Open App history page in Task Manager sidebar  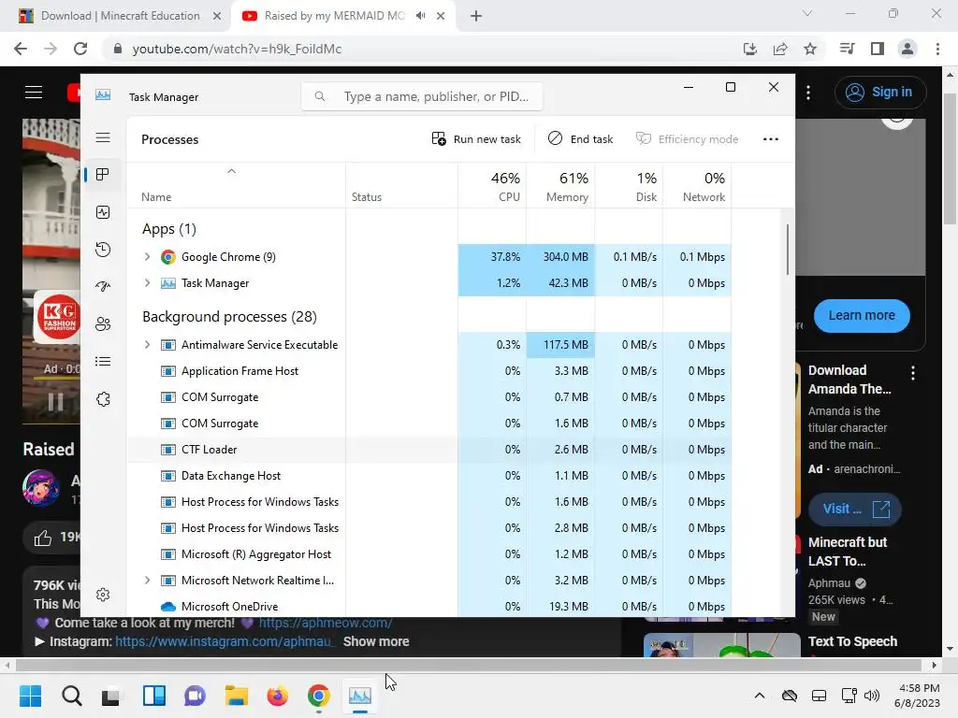pyautogui.click(x=103, y=249)
